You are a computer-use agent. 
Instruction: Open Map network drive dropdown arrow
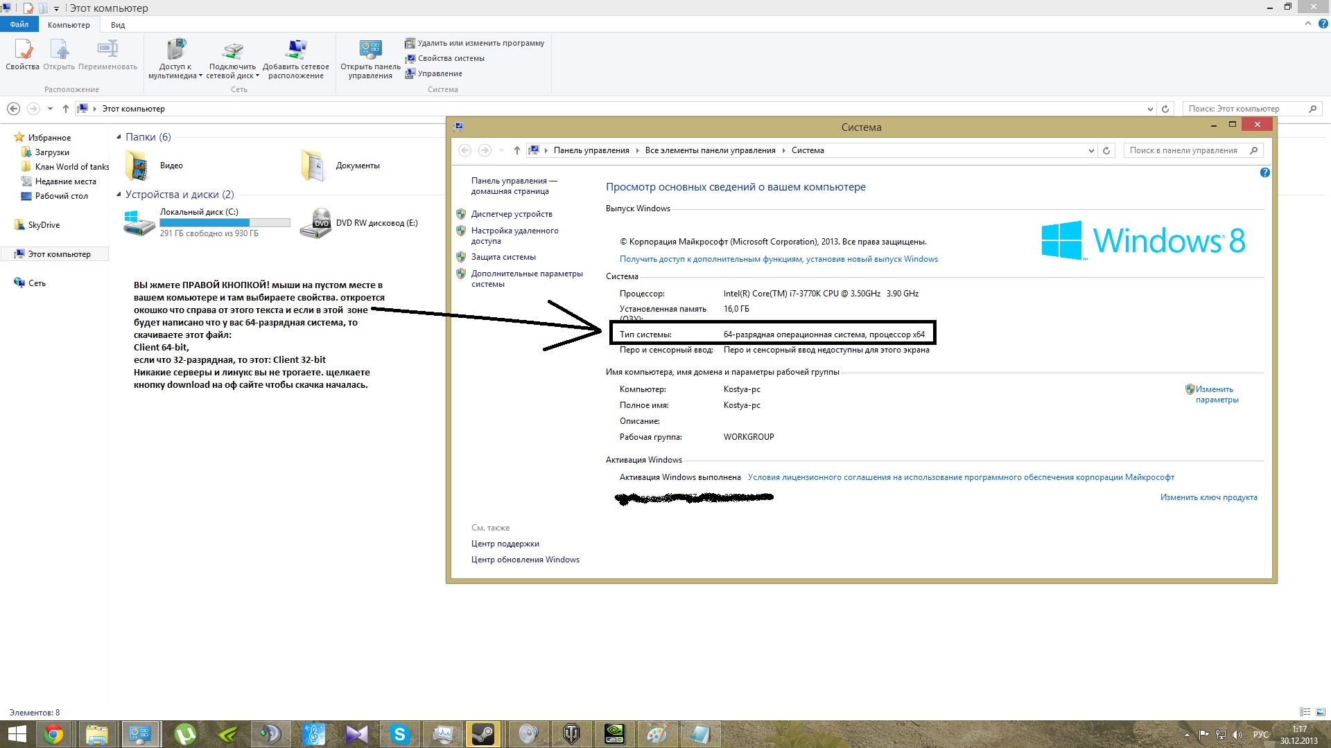click(x=257, y=76)
